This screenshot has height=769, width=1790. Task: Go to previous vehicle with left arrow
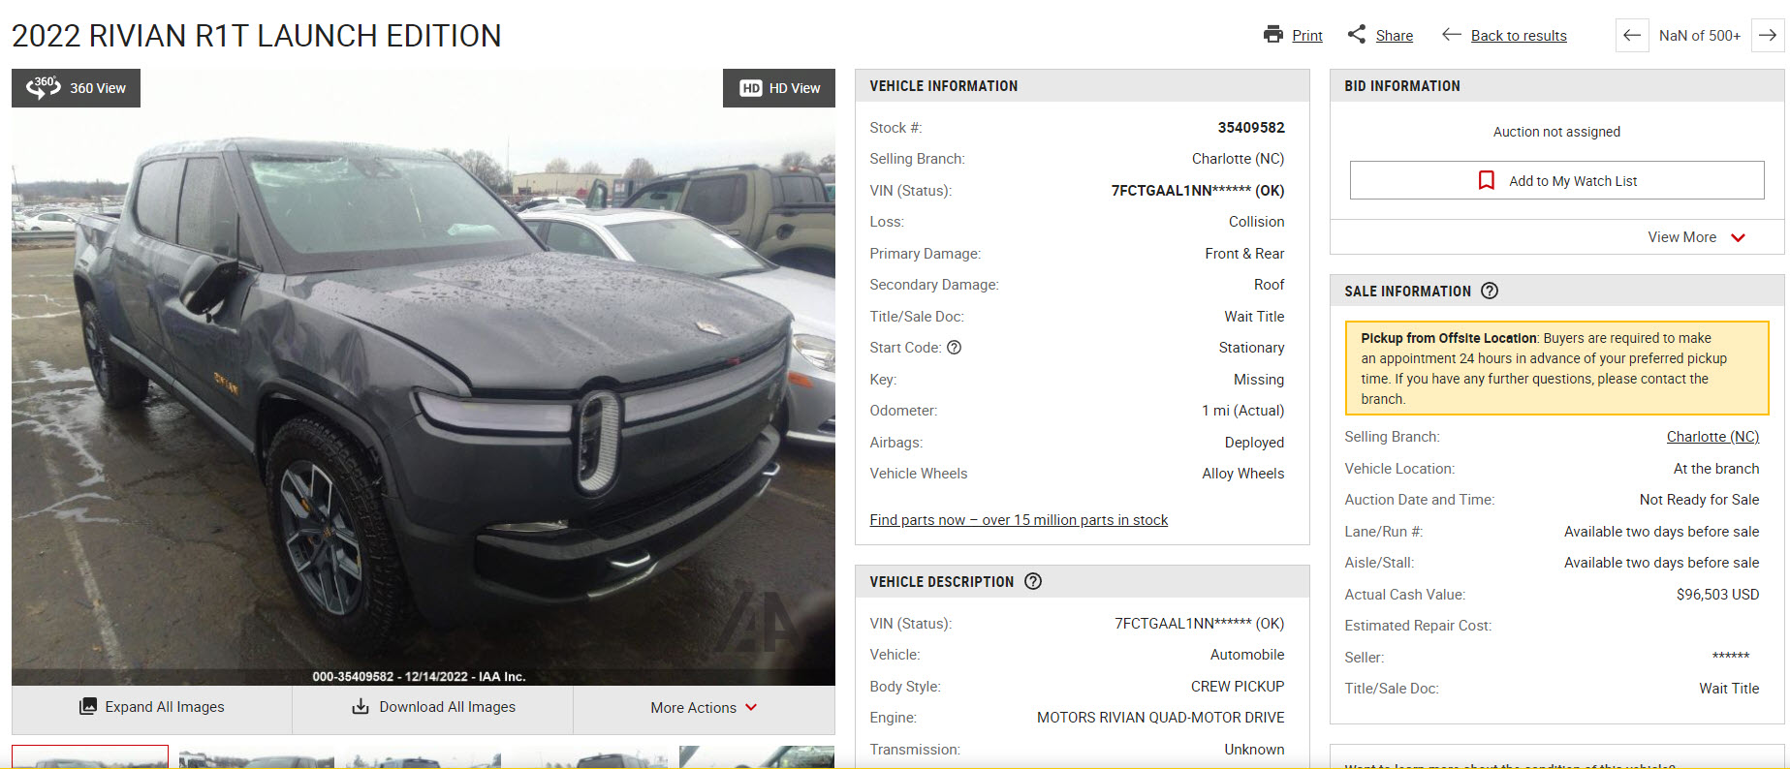(1632, 36)
